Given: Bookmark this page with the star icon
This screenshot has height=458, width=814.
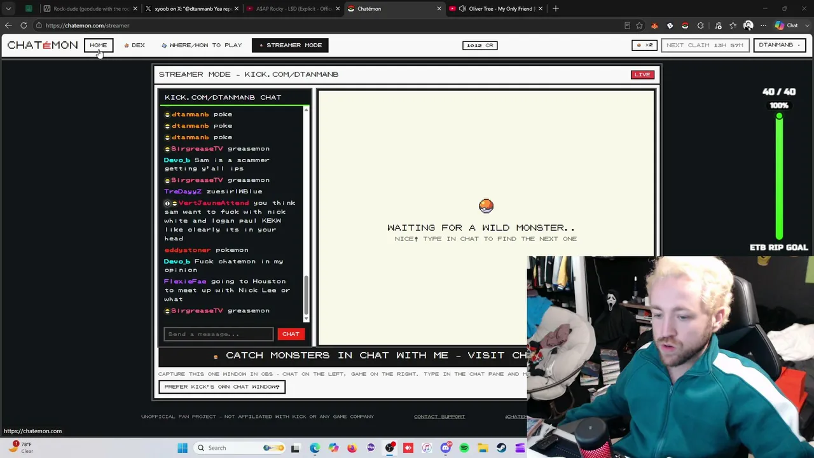Looking at the screenshot, I should (x=639, y=25).
